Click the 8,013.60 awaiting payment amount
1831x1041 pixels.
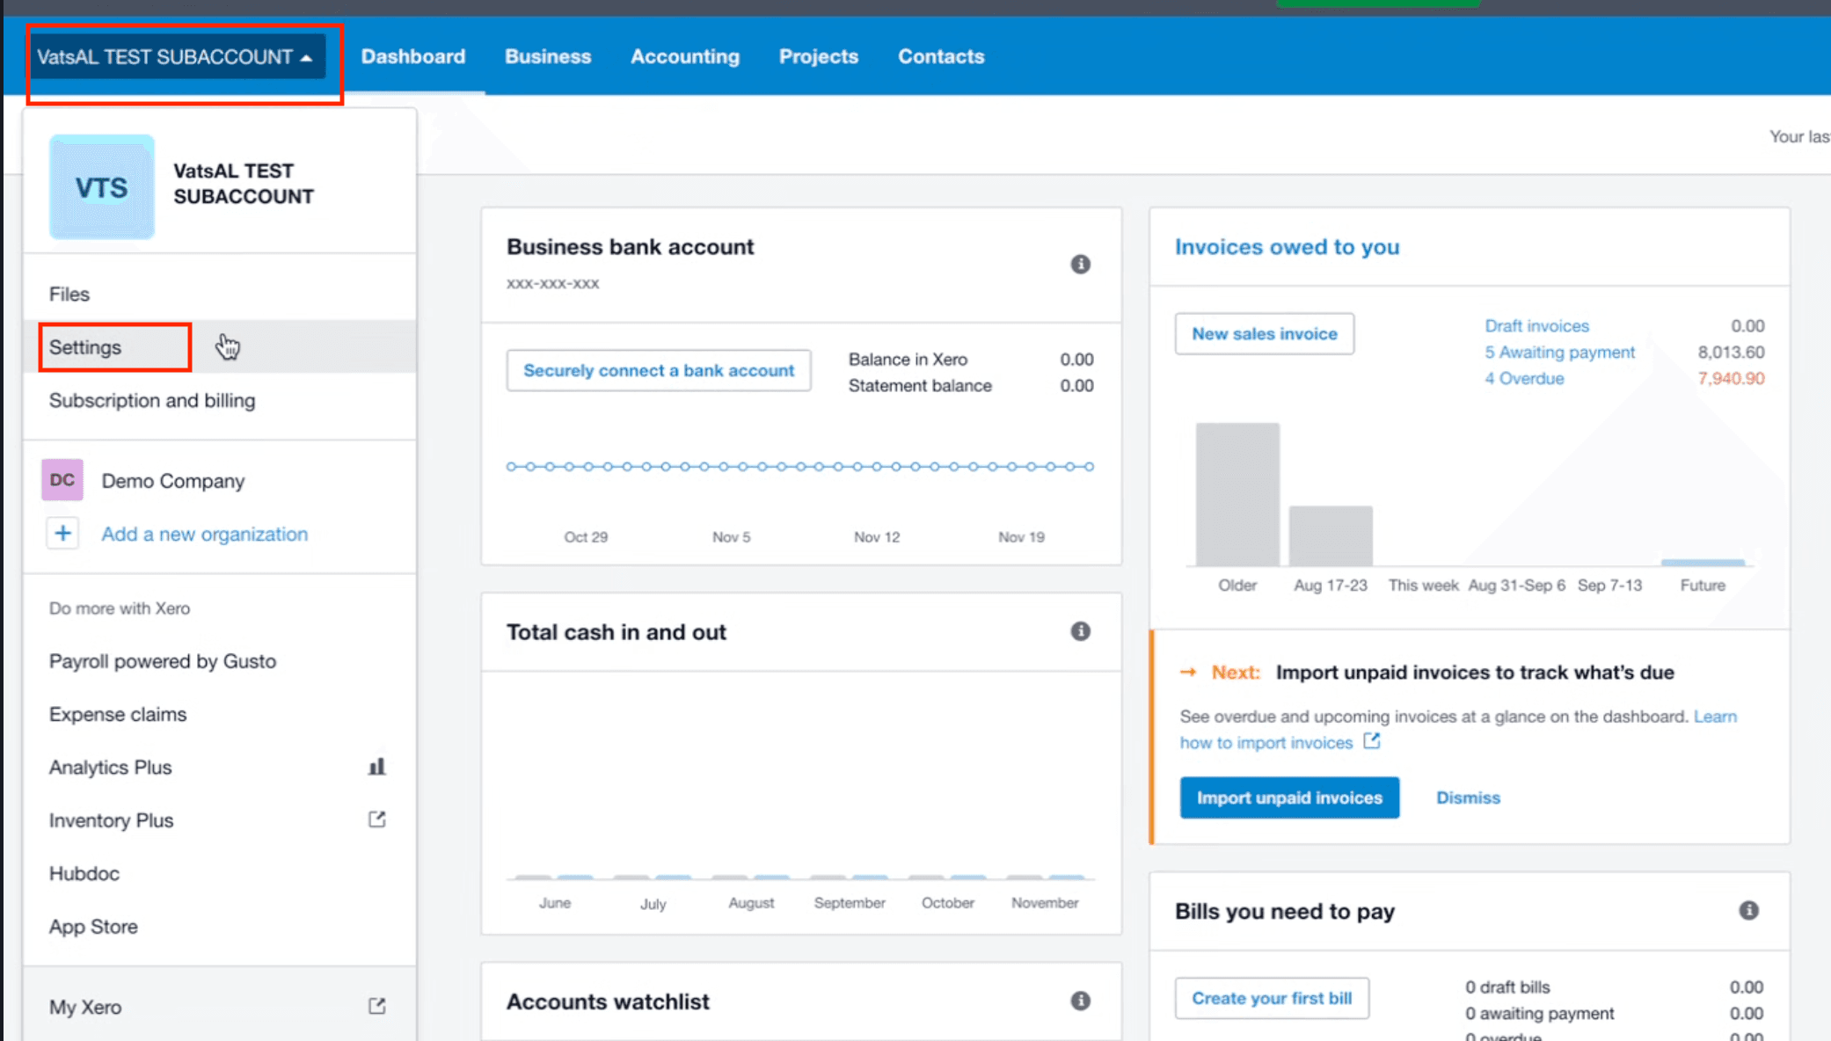(1731, 353)
